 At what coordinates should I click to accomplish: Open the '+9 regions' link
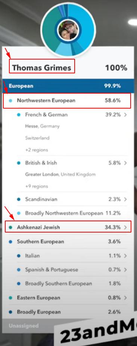[37, 186]
